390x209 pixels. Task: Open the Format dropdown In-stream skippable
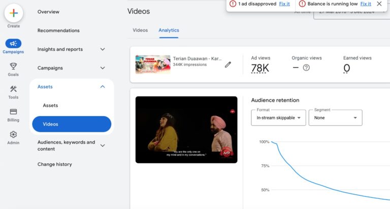[278, 118]
